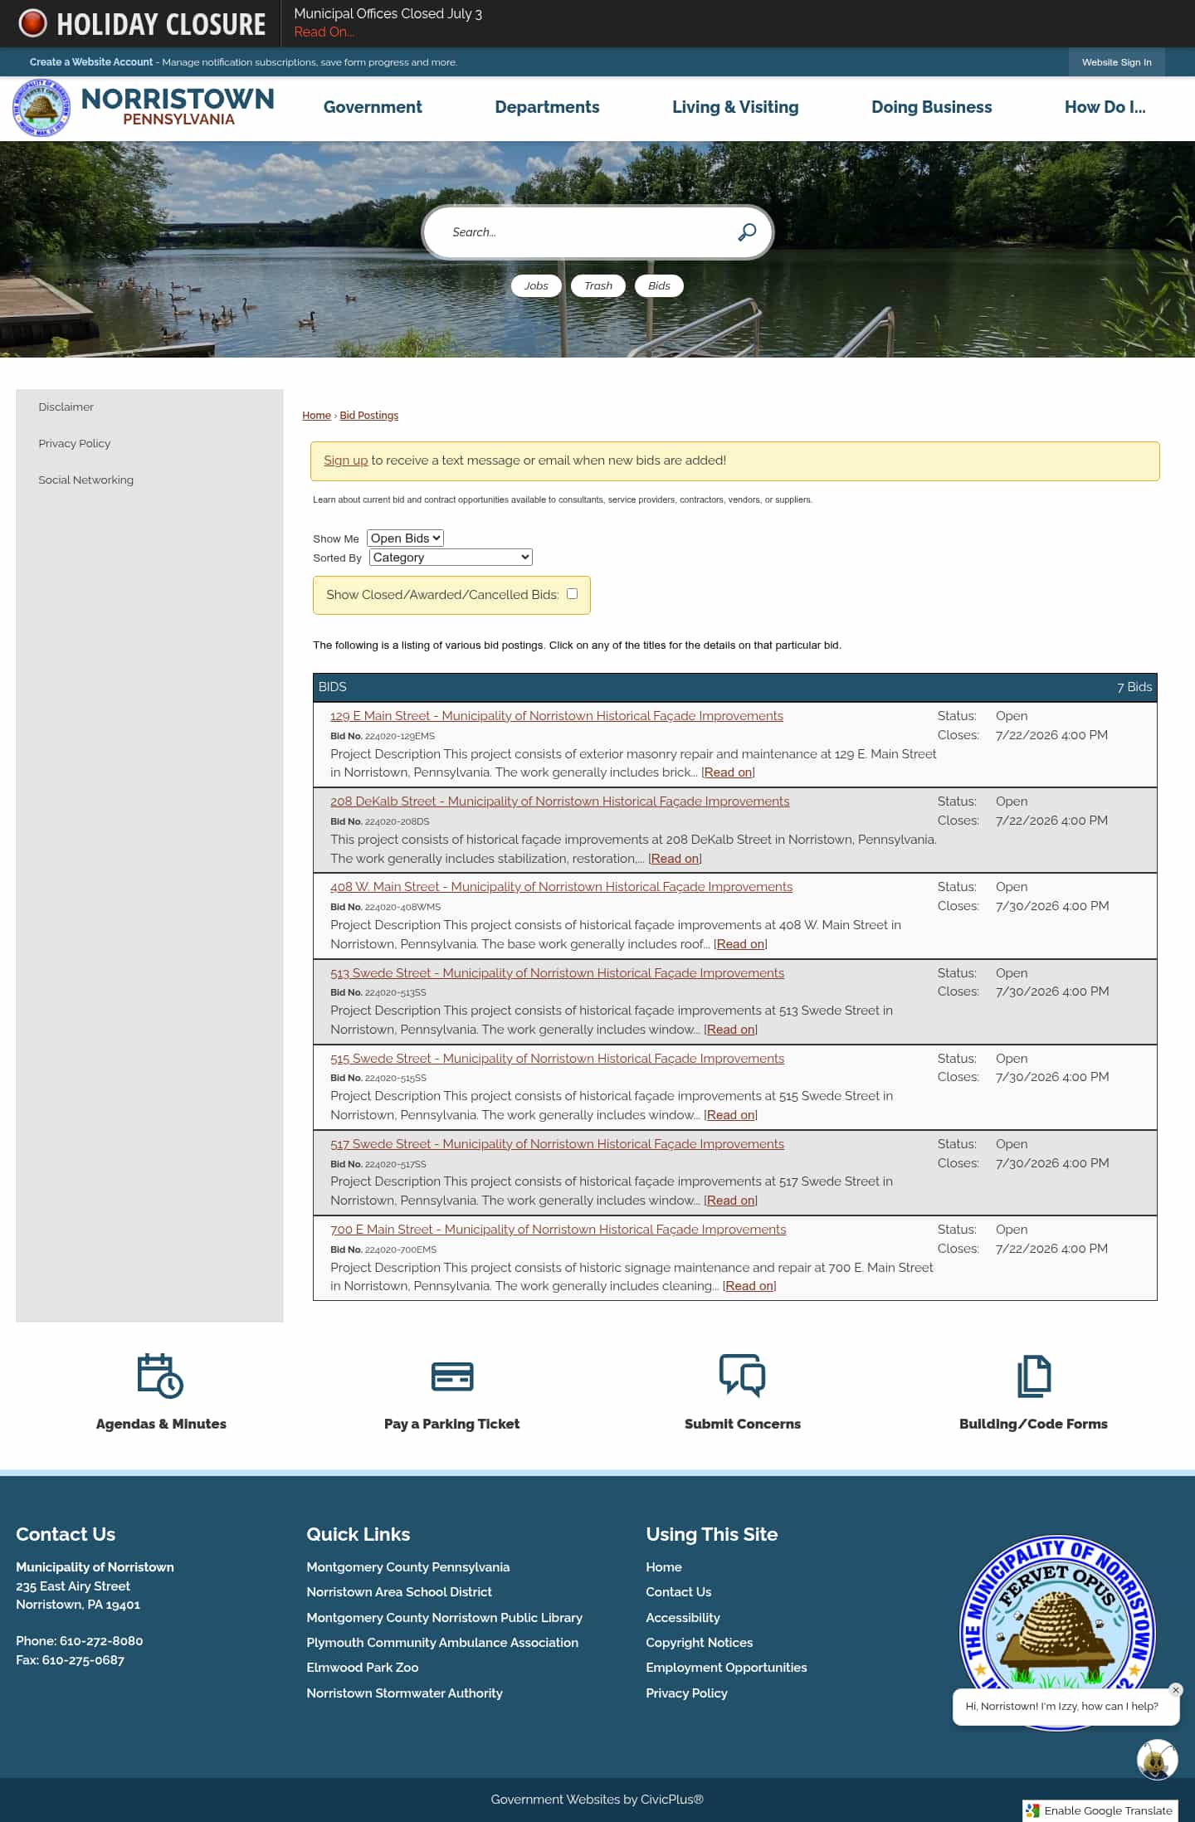The width and height of the screenshot is (1195, 1822).
Task: Click Read on for 700 E Main Street
Action: [749, 1286]
